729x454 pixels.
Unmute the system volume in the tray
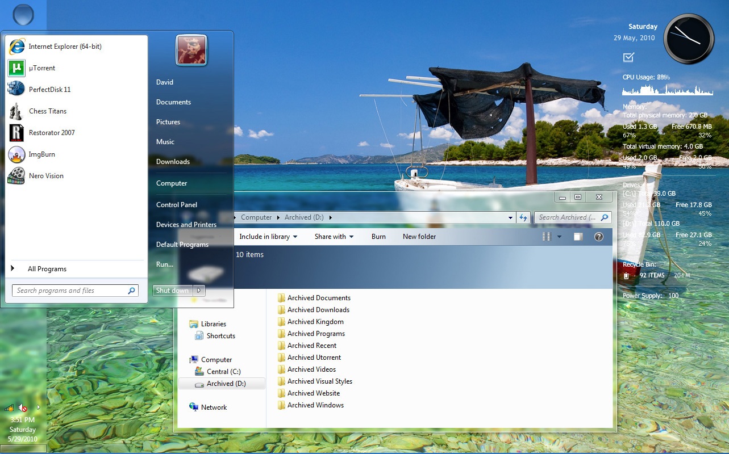[x=22, y=407]
